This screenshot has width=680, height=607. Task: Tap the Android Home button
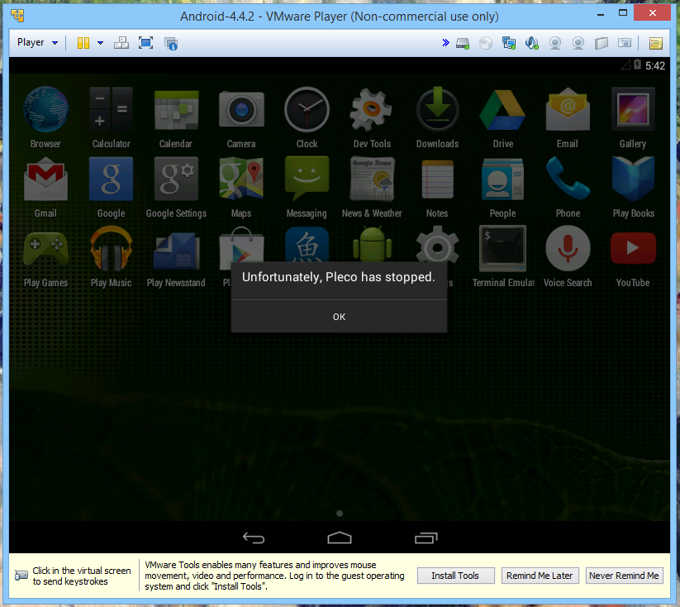(340, 538)
